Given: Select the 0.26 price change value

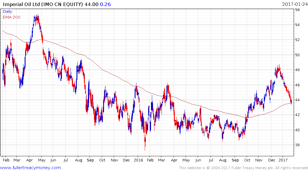Looking at the screenshot, I should [x=105, y=4].
